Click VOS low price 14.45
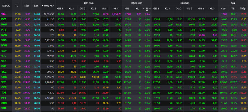248x112 pixels. click(243, 40)
